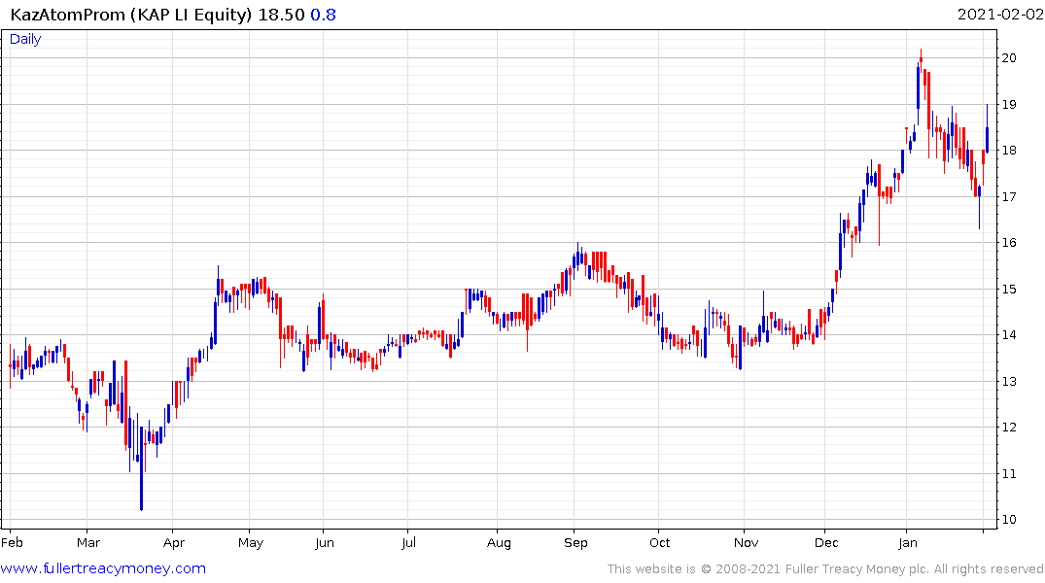Click the 12 price axis label
1045x583 pixels.
click(x=1009, y=428)
